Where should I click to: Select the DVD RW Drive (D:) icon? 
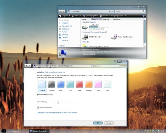pos(85,37)
